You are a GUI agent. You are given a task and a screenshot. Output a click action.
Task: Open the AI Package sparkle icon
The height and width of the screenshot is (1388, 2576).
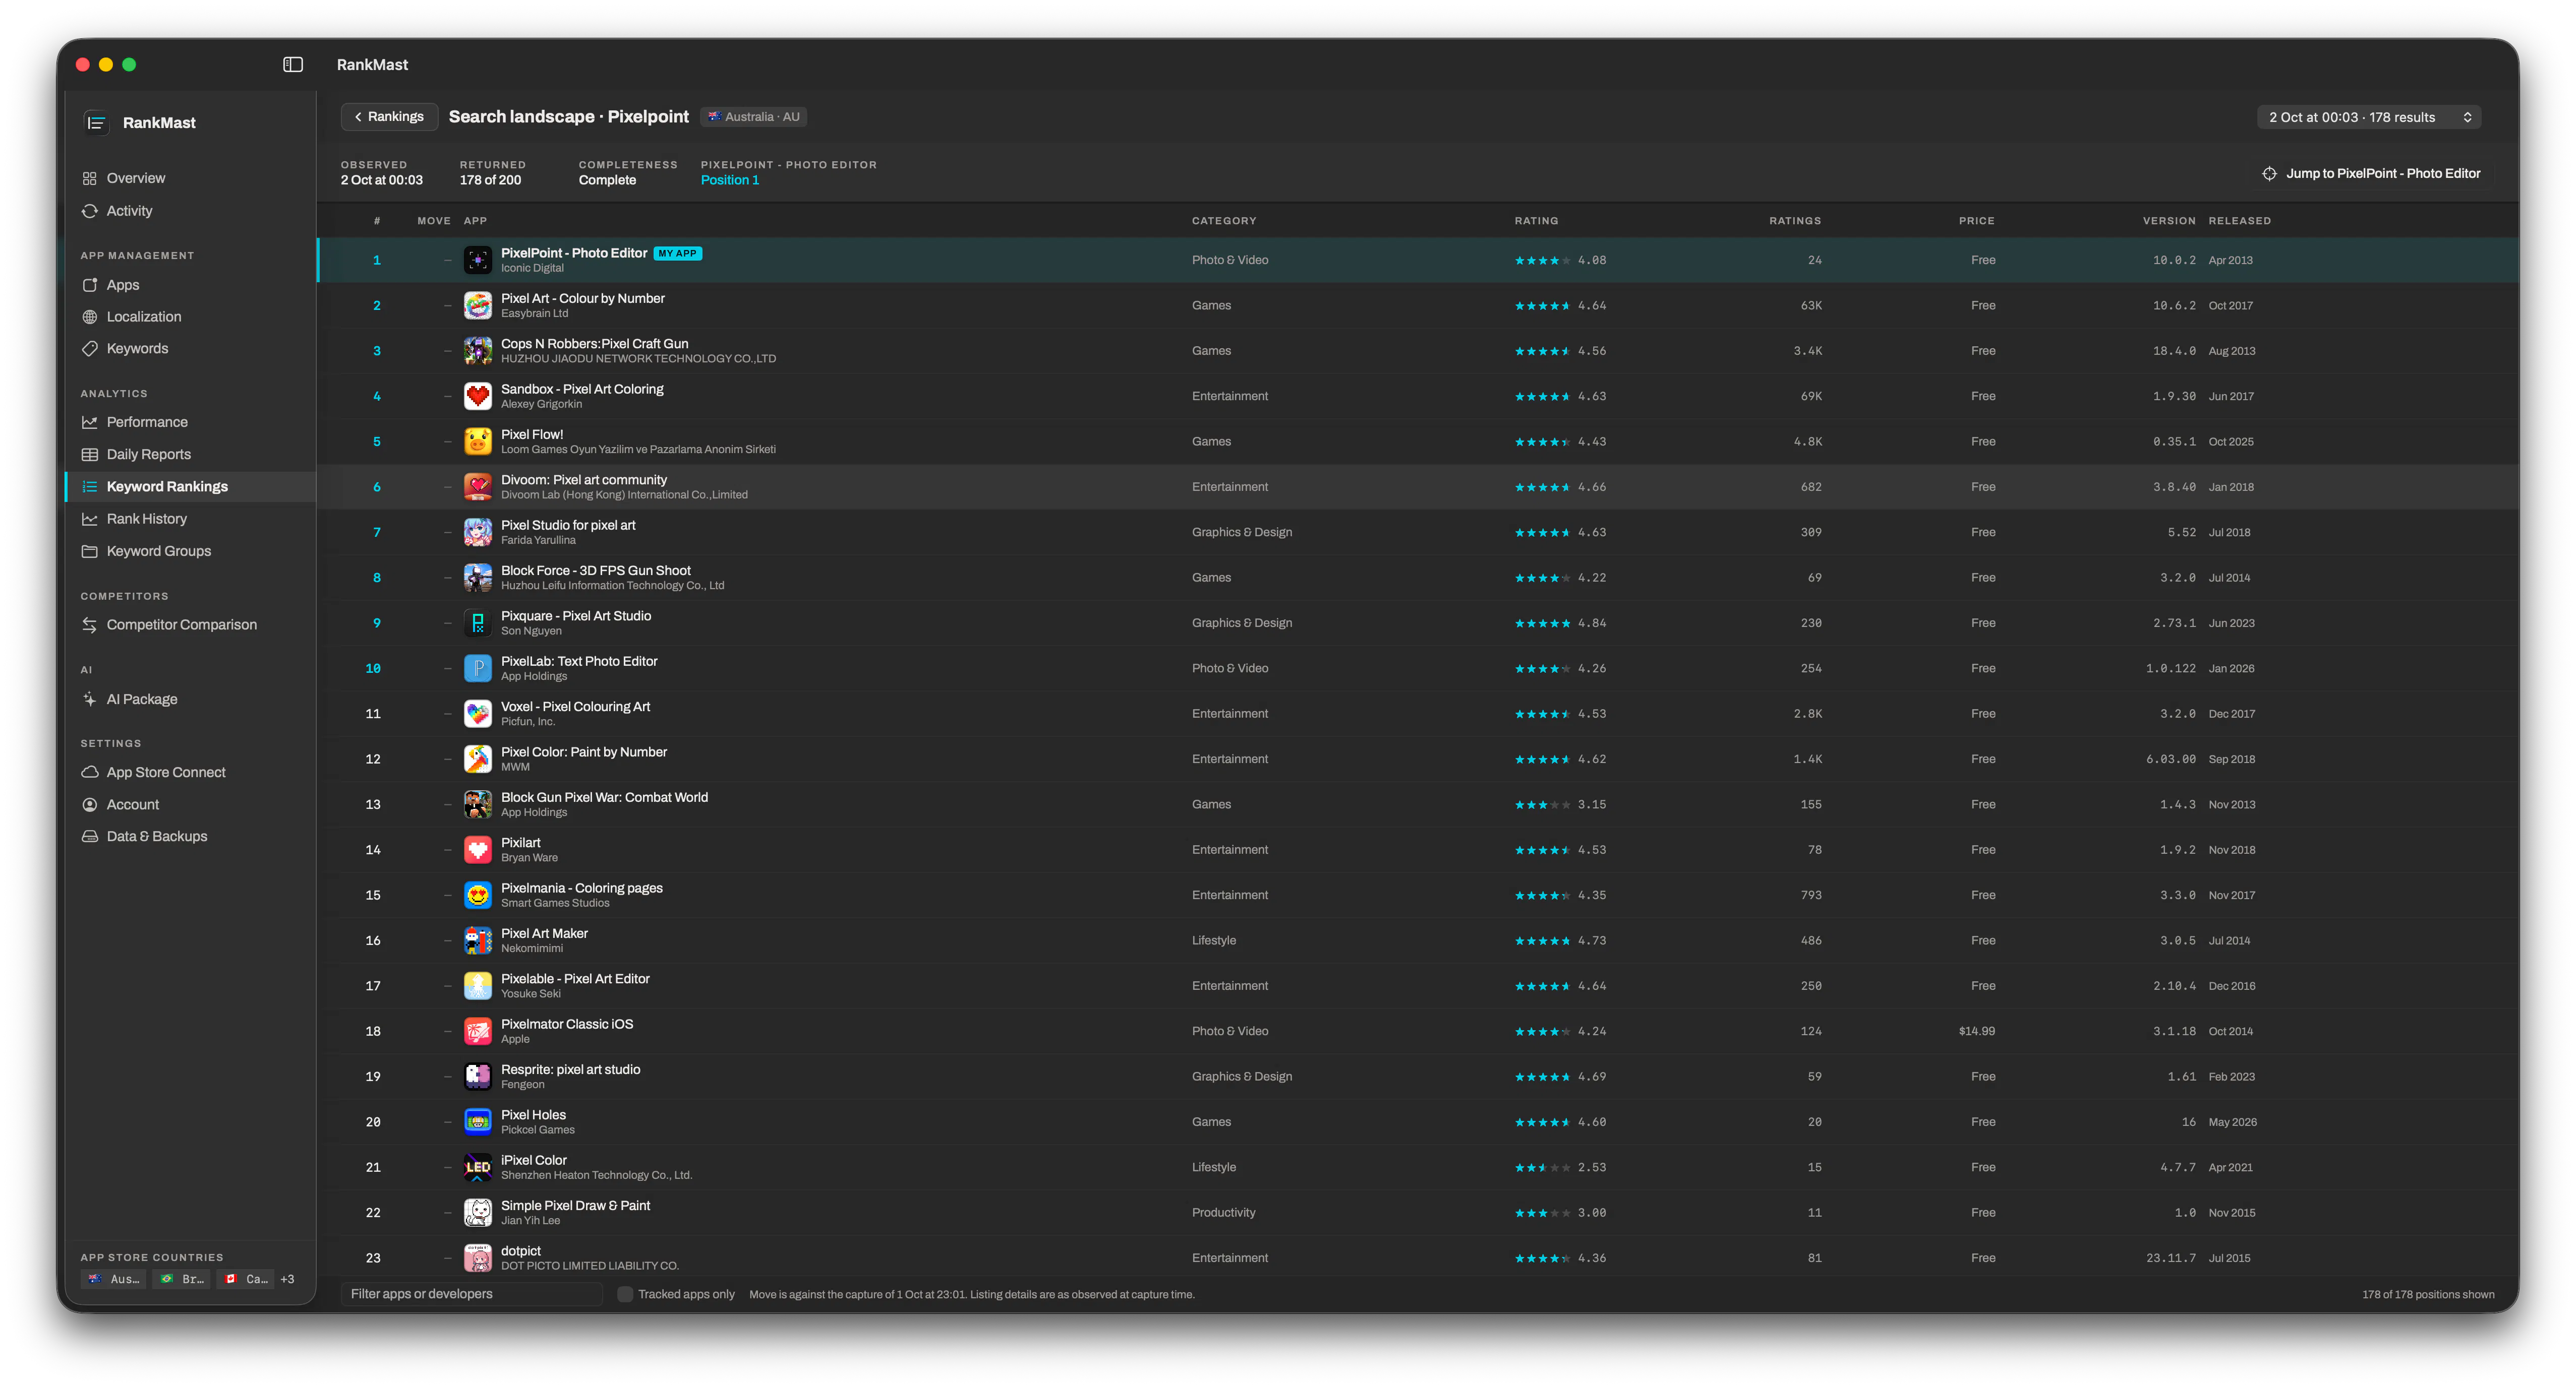pyautogui.click(x=90, y=700)
